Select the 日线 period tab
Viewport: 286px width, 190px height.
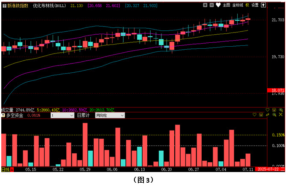[5, 169]
